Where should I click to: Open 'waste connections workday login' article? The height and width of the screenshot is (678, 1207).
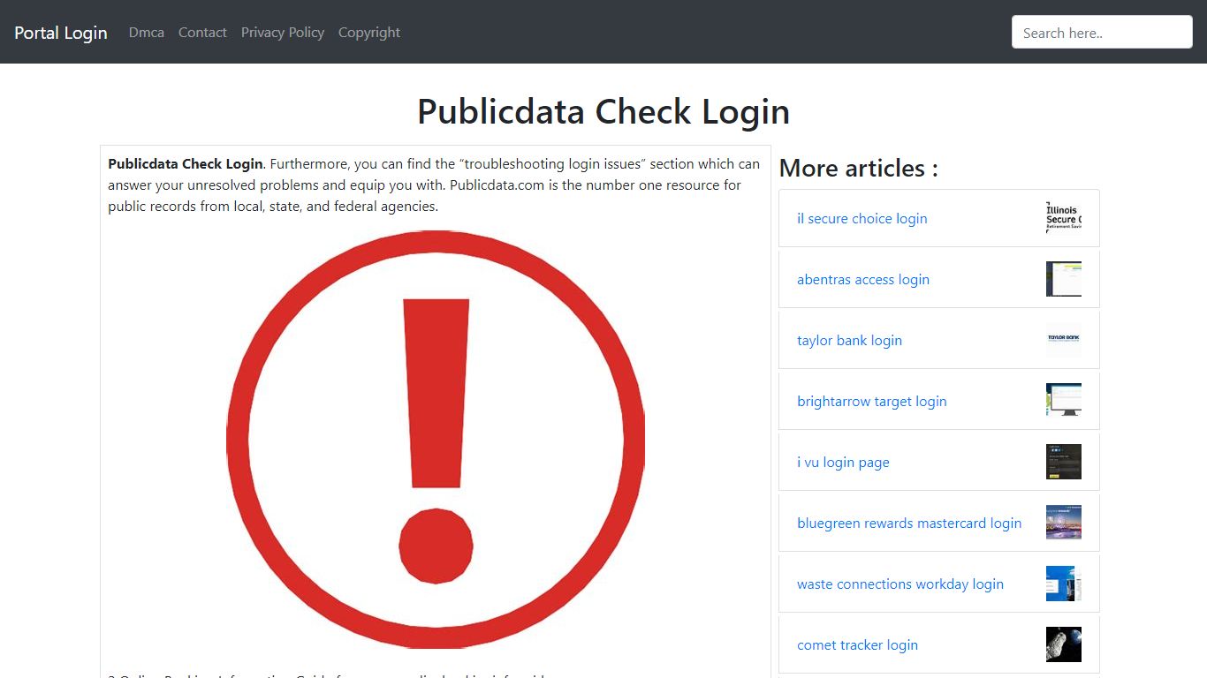pos(900,584)
